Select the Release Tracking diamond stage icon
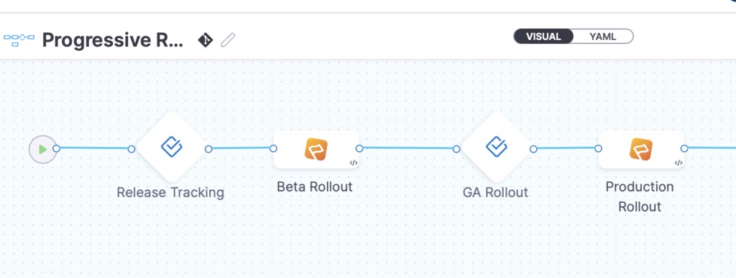 [171, 147]
